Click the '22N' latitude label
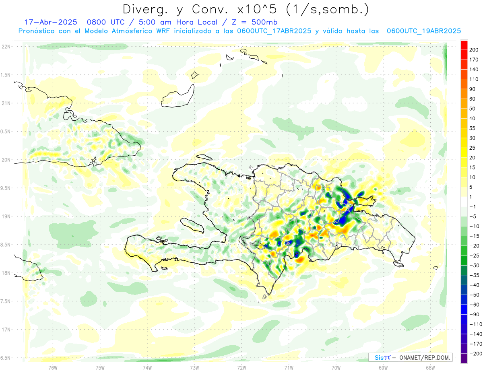This screenshot has height=373, width=483. [x=6, y=47]
